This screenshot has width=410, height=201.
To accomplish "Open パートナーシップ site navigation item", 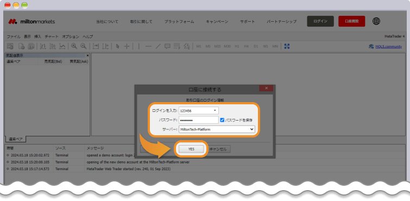I will 282,22.
